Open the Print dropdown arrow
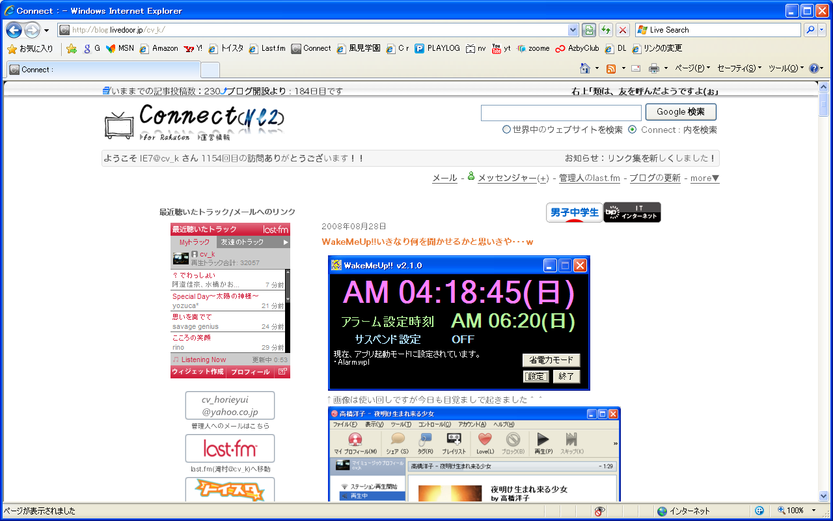Image resolution: width=833 pixels, height=521 pixels. (x=666, y=68)
